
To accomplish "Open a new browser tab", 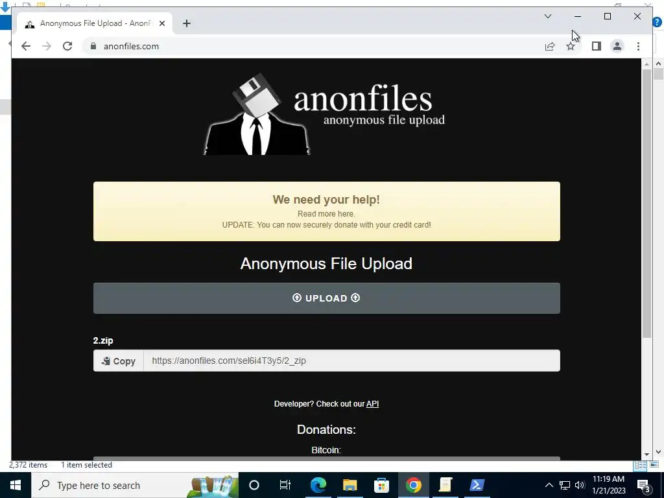I will (186, 23).
